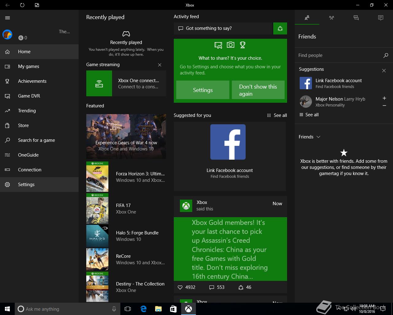Image resolution: width=393 pixels, height=315 pixels.
Task: Open File Explorer from taskbar
Action: (x=158, y=309)
